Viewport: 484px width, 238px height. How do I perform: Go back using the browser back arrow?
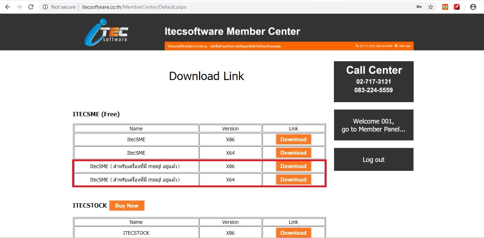8,7
